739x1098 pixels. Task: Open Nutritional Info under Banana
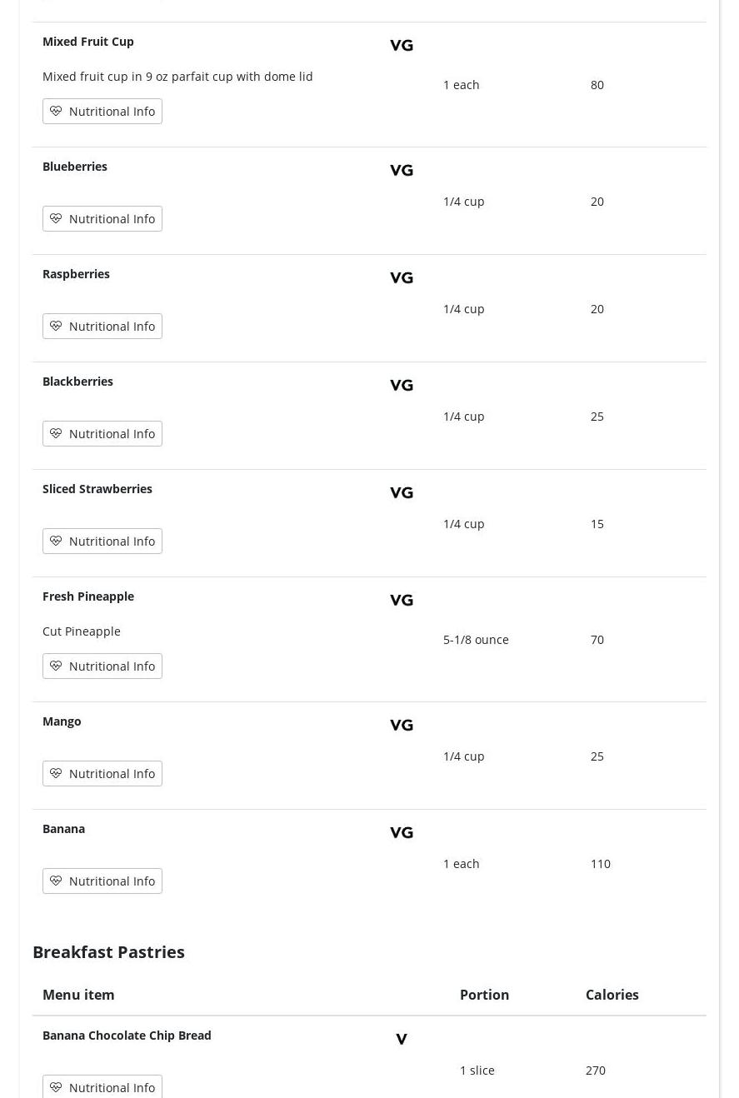(x=102, y=881)
